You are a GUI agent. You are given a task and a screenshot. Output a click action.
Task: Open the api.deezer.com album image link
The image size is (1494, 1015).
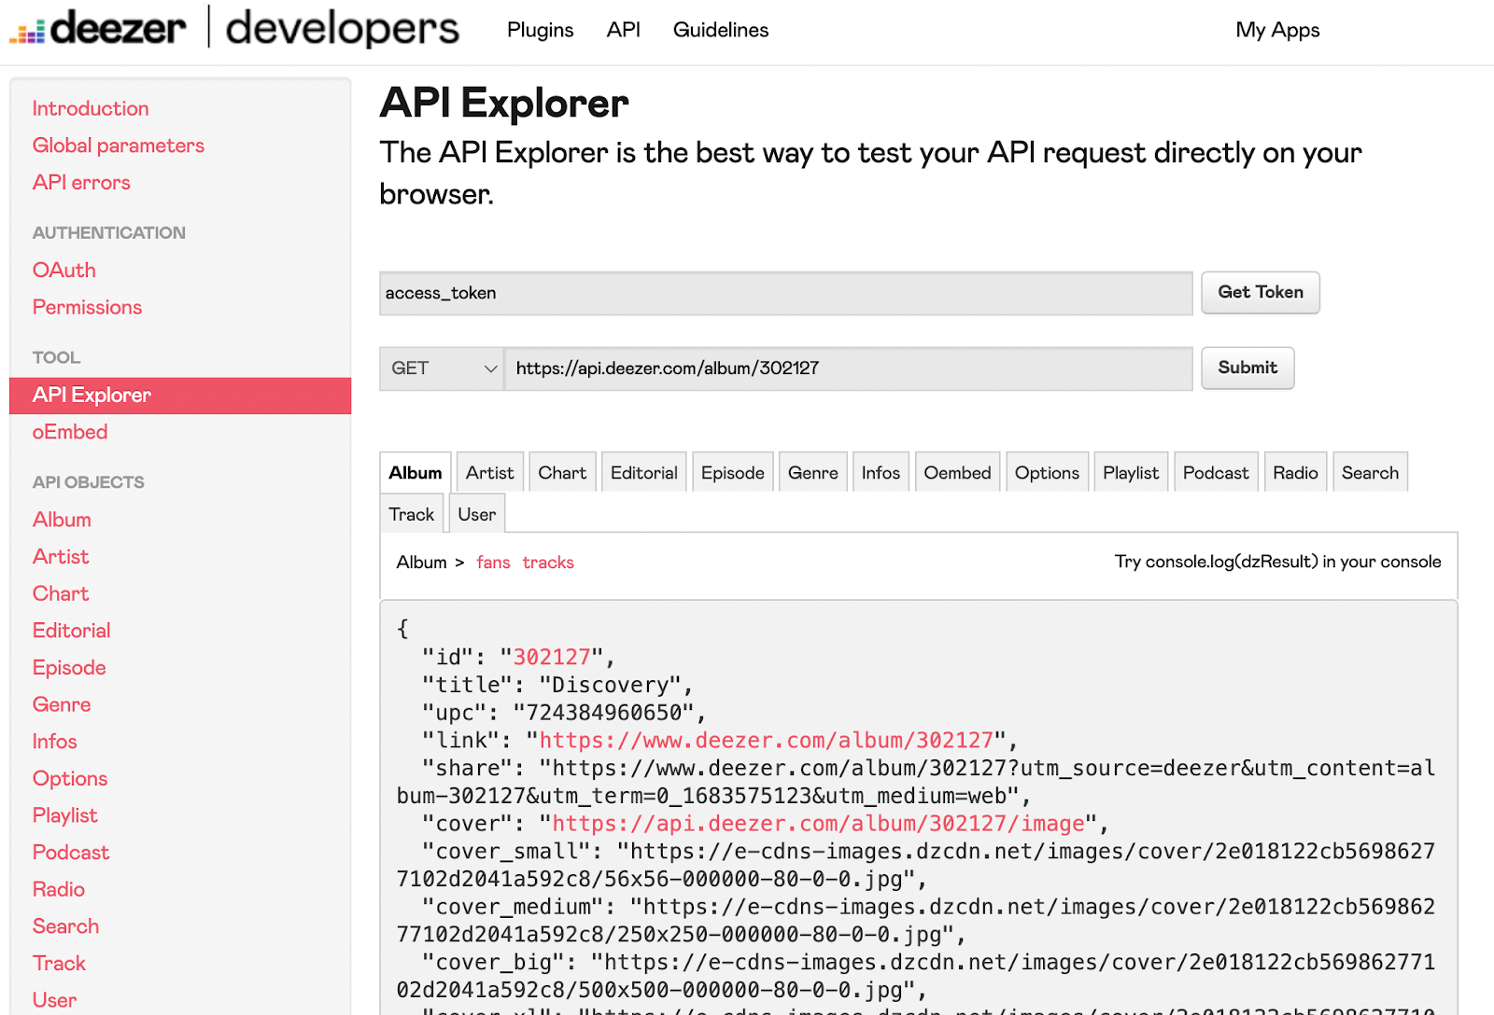pyautogui.click(x=818, y=824)
